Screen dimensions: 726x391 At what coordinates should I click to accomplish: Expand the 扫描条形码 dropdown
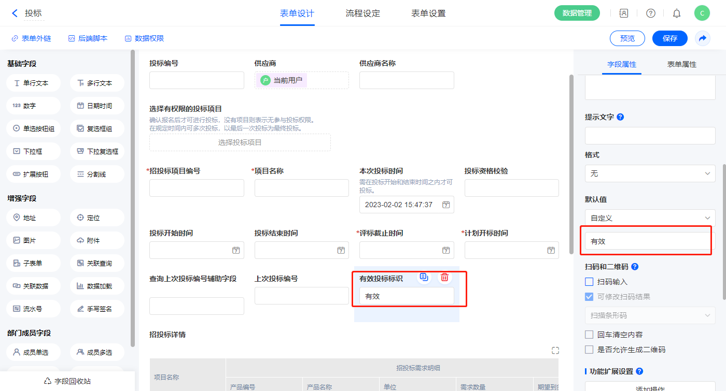point(650,315)
